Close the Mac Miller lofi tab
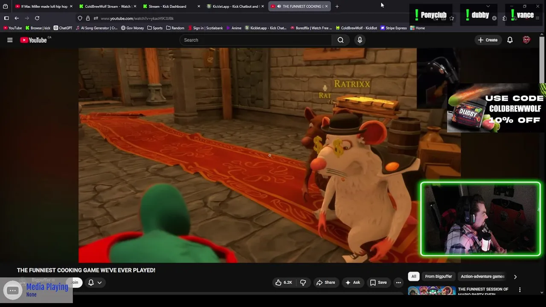Screen dimensions: 546x307 71,6
